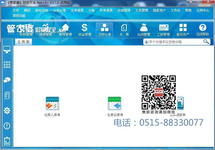Click the app icon in title bar

point(3,2)
